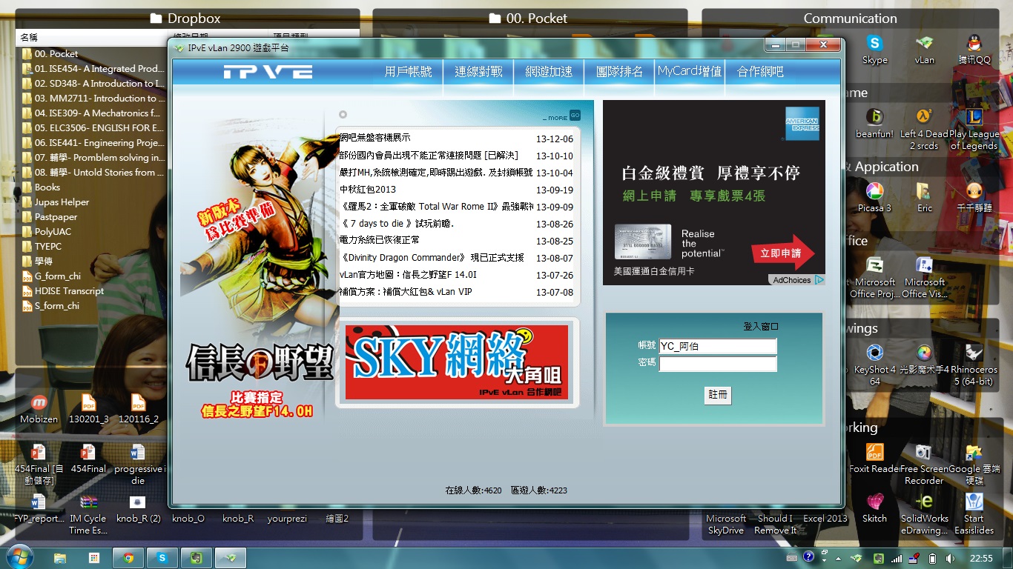Click the SKY網絡 banner image
1013x569 pixels.
click(457, 363)
